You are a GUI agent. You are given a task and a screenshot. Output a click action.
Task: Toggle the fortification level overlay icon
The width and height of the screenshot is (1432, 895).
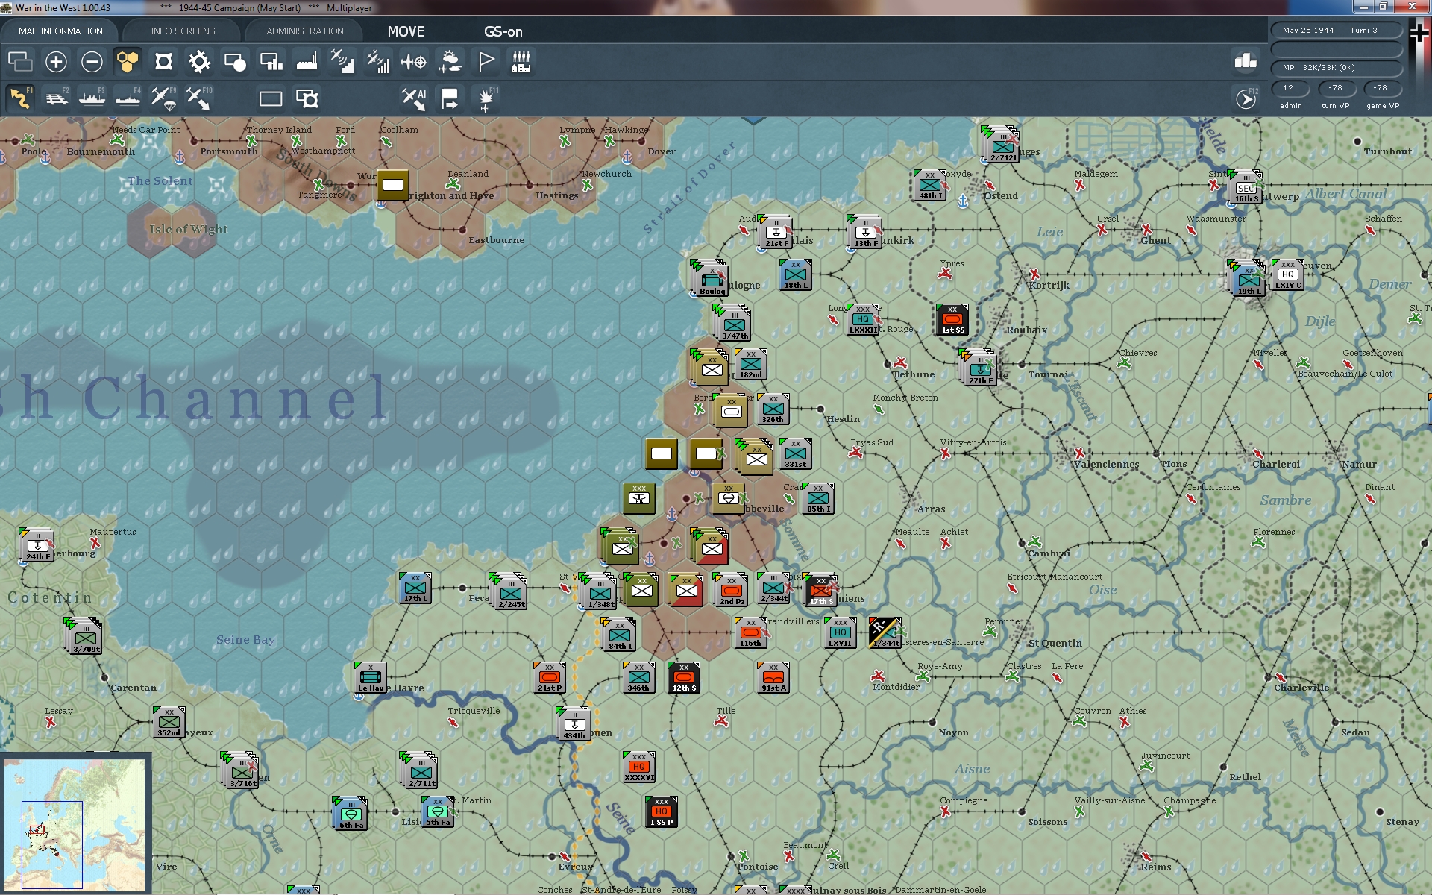[x=163, y=62]
